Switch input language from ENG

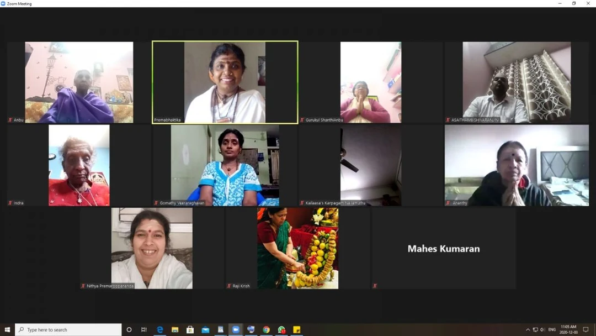pyautogui.click(x=552, y=329)
